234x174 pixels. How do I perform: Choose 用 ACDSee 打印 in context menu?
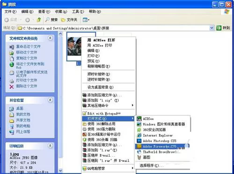point(109,45)
